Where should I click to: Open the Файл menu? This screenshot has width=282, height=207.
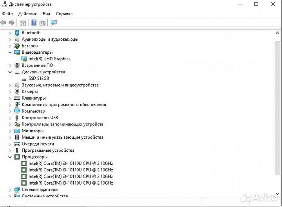click(7, 14)
